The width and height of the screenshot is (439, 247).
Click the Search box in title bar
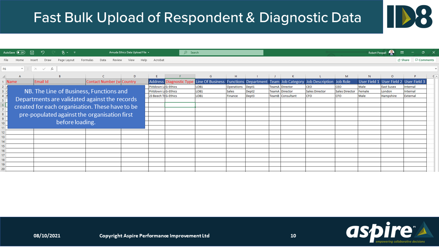[x=221, y=52]
